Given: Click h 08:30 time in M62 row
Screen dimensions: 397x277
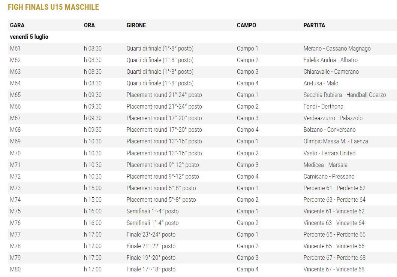Looking at the screenshot, I should click(x=93, y=60).
